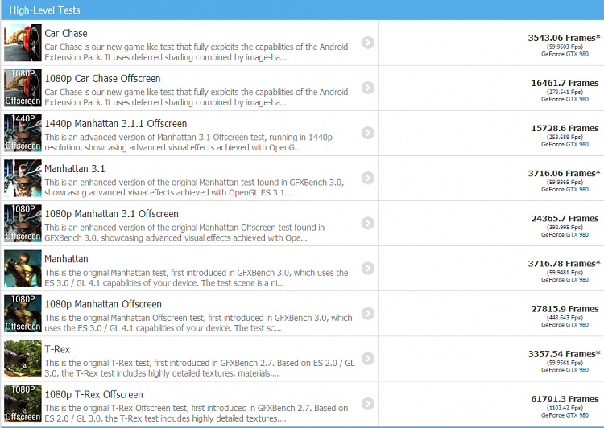Select the 1080p Manhattan 3.1 Offscreen title

click(x=111, y=214)
